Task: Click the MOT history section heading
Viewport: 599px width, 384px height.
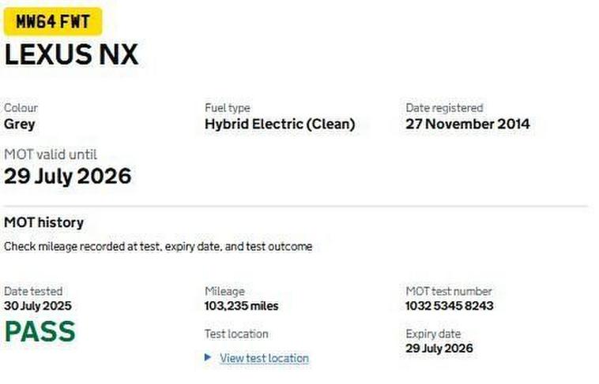Action: [x=43, y=222]
